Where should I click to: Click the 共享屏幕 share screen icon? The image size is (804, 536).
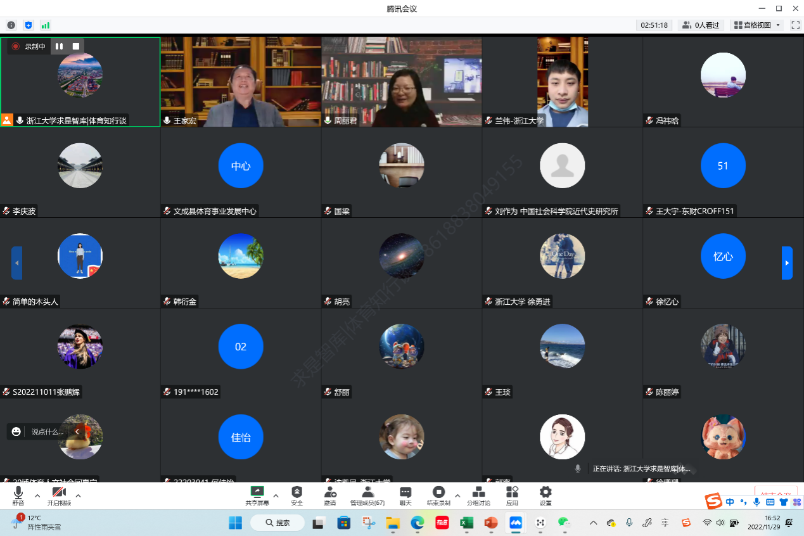coord(257,494)
